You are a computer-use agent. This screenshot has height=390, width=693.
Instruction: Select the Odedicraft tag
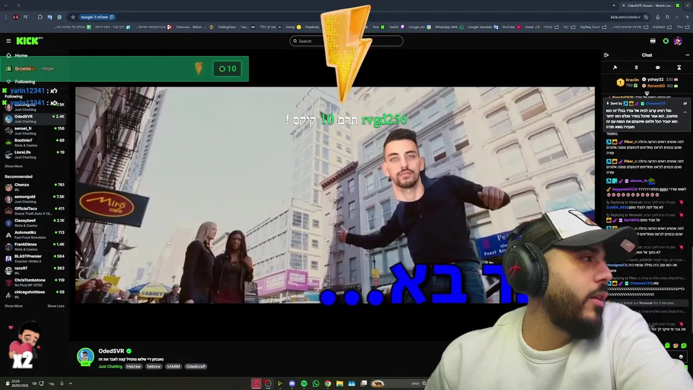pos(196,367)
